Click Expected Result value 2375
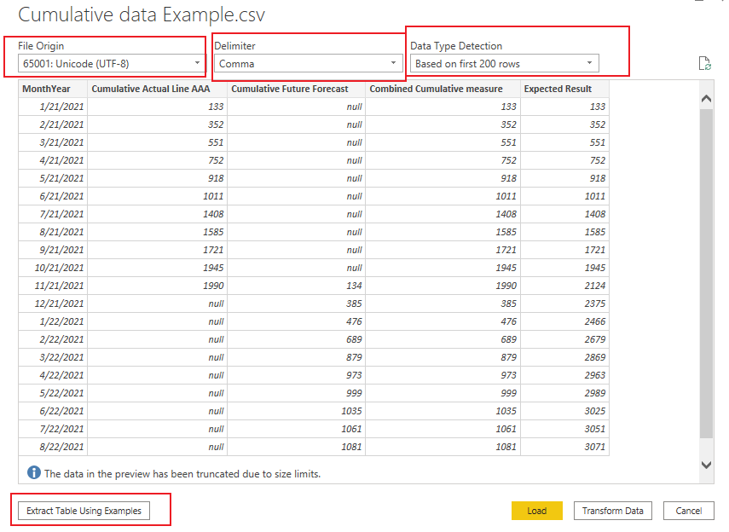This screenshot has height=532, width=729. pyautogui.click(x=564, y=304)
